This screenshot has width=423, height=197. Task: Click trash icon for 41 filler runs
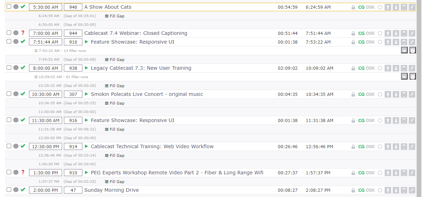(x=413, y=77)
